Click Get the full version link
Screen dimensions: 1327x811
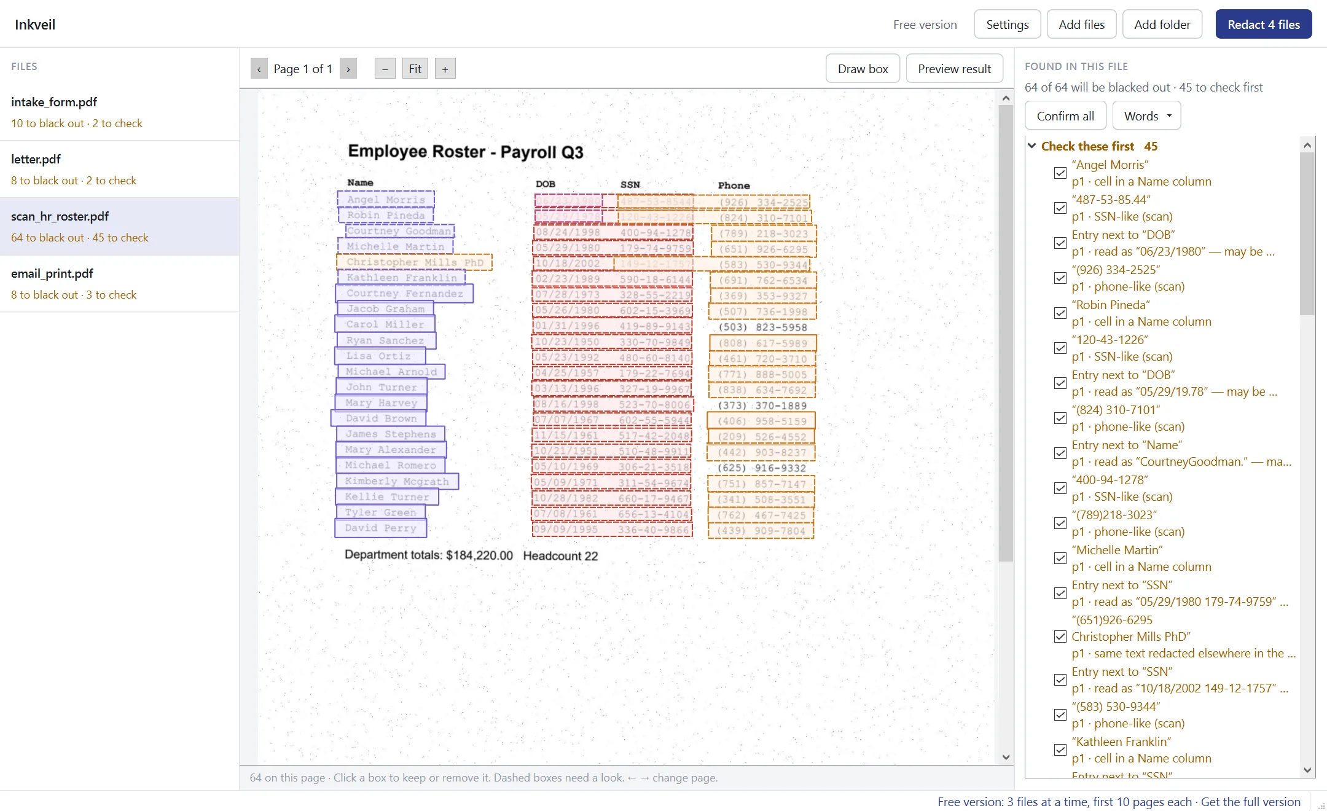click(x=1251, y=802)
